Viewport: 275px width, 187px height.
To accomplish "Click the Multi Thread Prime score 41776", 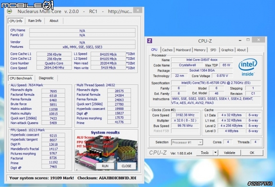I will click(119, 122).
